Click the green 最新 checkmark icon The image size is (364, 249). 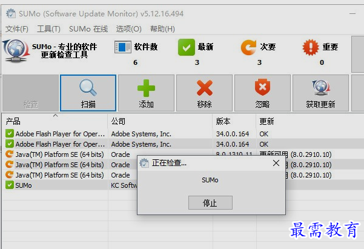pos(187,47)
